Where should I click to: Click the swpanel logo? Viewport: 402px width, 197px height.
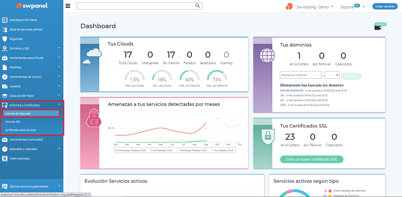click(32, 6)
